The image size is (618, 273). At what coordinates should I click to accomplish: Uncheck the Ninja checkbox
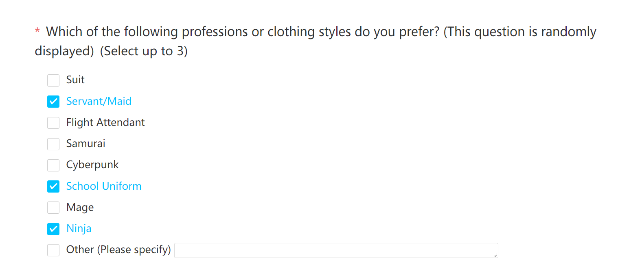pyautogui.click(x=53, y=229)
